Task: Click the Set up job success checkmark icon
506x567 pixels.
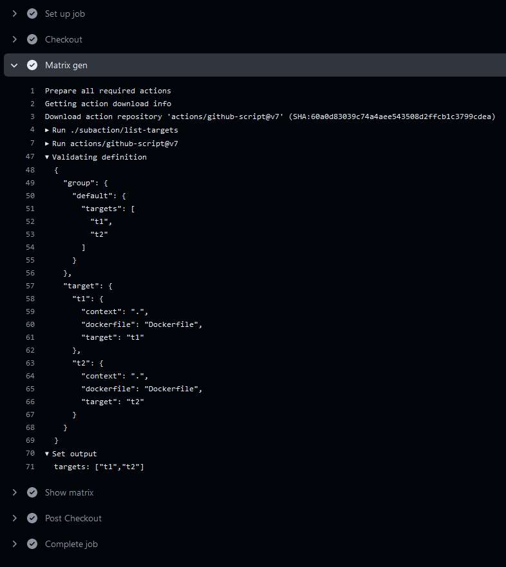Action: [32, 14]
